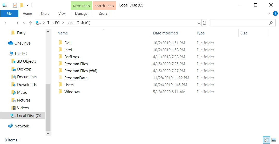
Task: Click the navigation pane scrollbar thumb
Action: click(48, 107)
